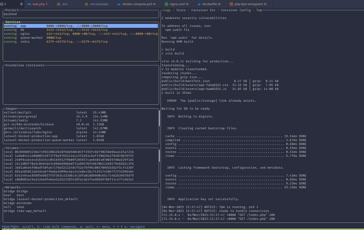Viewport: 364px width, 230px height.
Task: Click the settings icon on .env tab
Action: [x=58, y=4]
